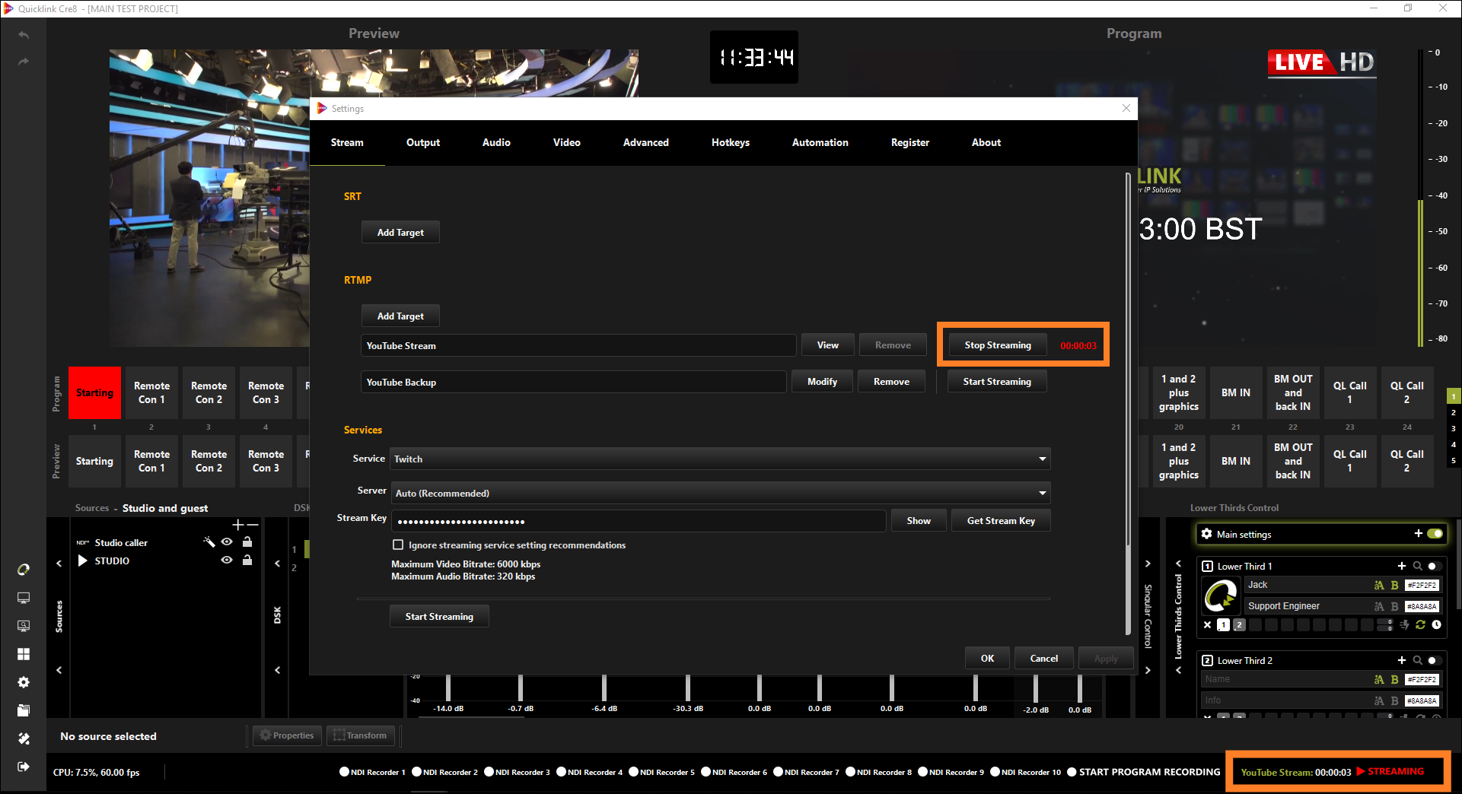Unlock the STUDIO source padlock
1462x794 pixels.
click(247, 561)
